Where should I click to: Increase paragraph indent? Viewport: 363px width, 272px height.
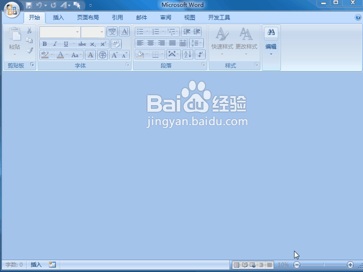196,31
